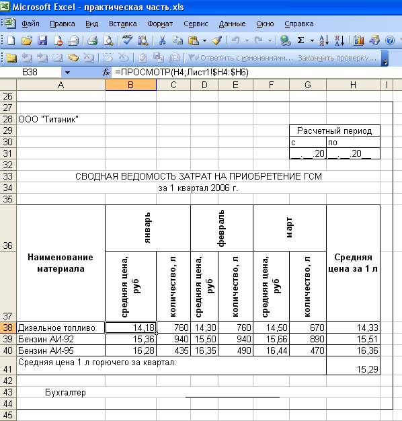Open the Правка menu

point(63,24)
